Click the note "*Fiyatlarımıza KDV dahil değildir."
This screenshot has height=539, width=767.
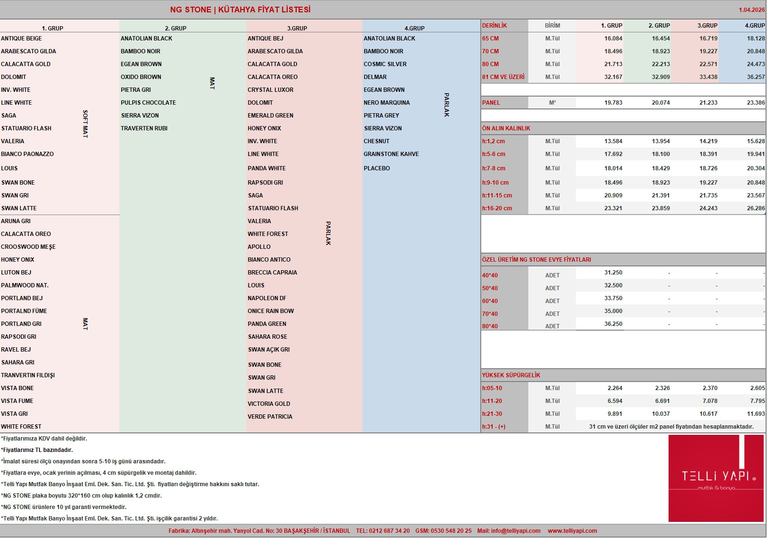[x=44, y=439]
